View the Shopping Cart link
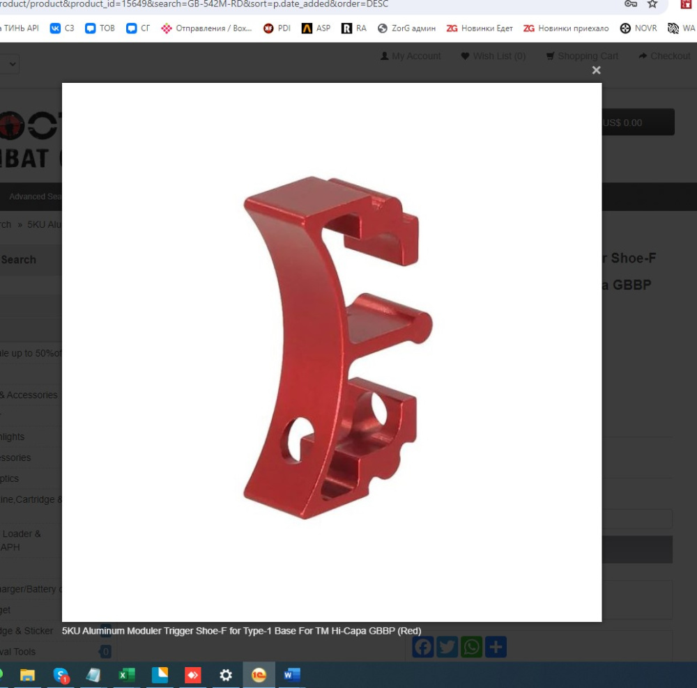Image resolution: width=697 pixels, height=688 pixels. [x=582, y=56]
